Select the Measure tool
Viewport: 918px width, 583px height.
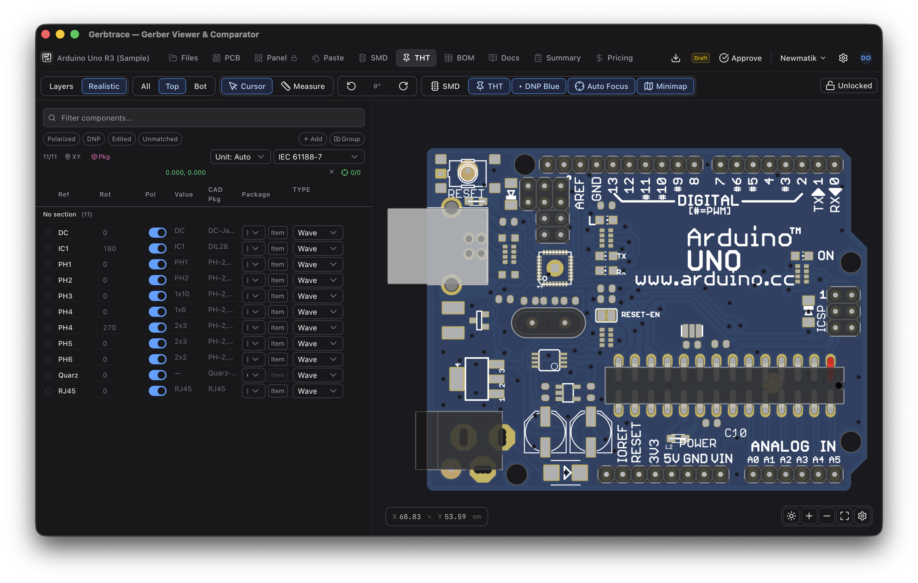303,86
